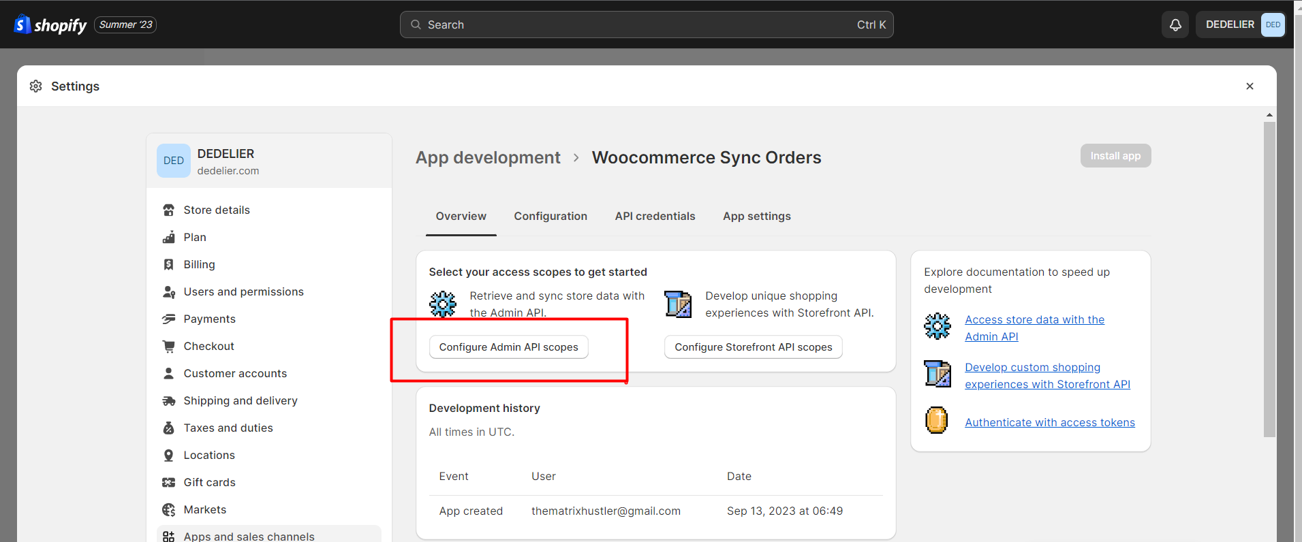Click the Sep 13, 2023 date cell
This screenshot has width=1302, height=542.
785,511
